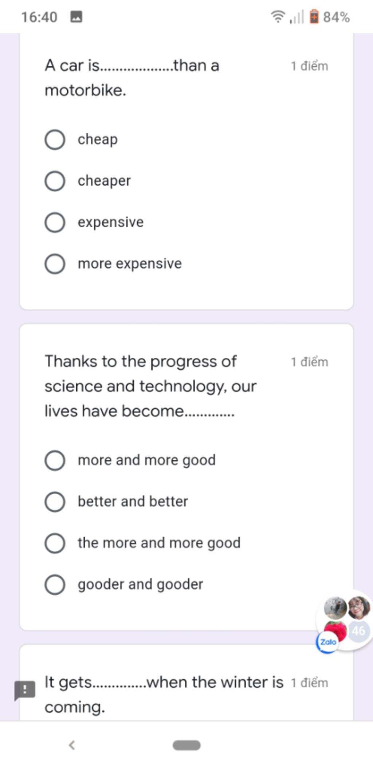Tap the battery indicator icon

click(314, 17)
